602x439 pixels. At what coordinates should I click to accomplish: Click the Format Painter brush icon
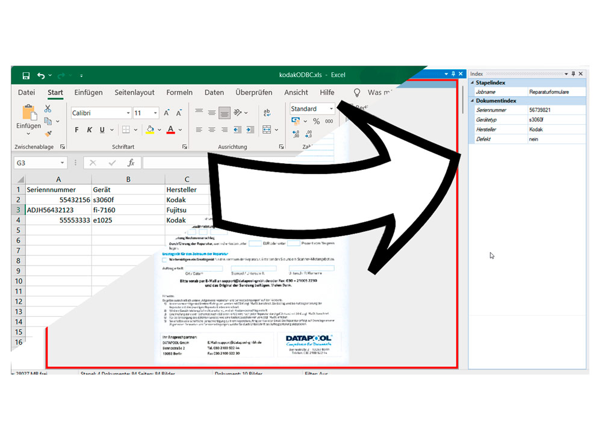coord(48,134)
